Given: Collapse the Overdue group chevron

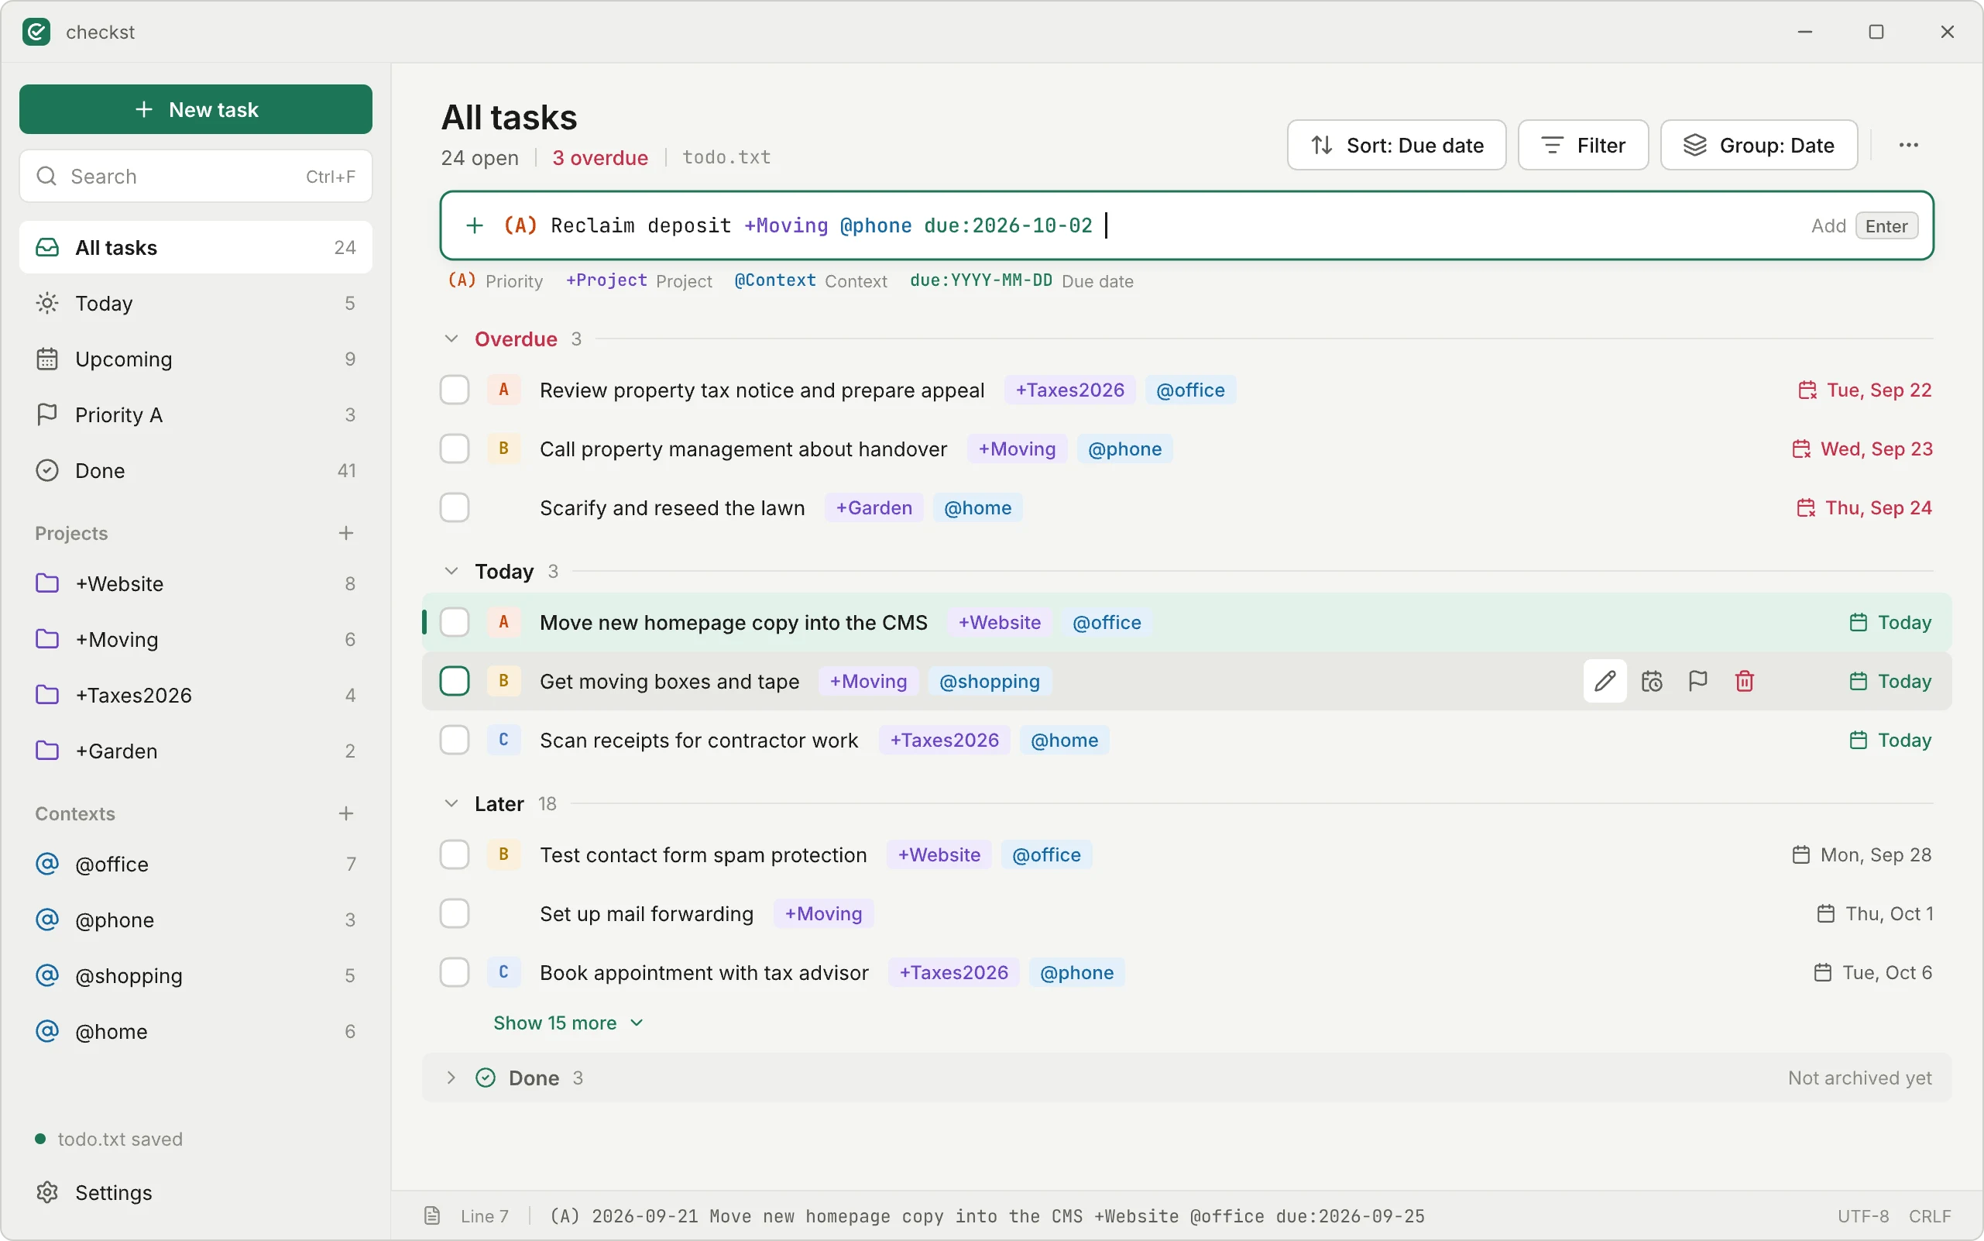Looking at the screenshot, I should [451, 339].
